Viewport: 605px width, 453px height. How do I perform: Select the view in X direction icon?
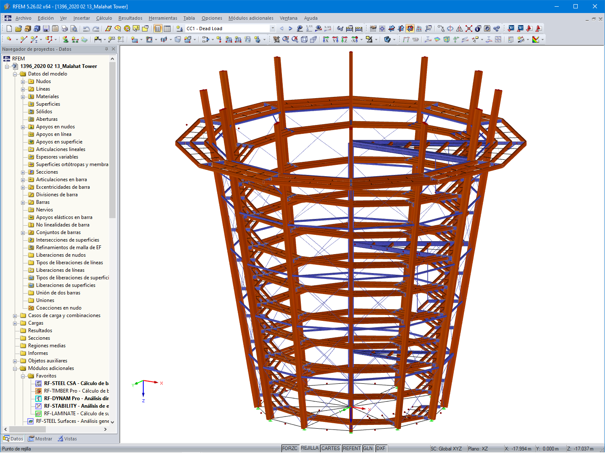point(325,39)
